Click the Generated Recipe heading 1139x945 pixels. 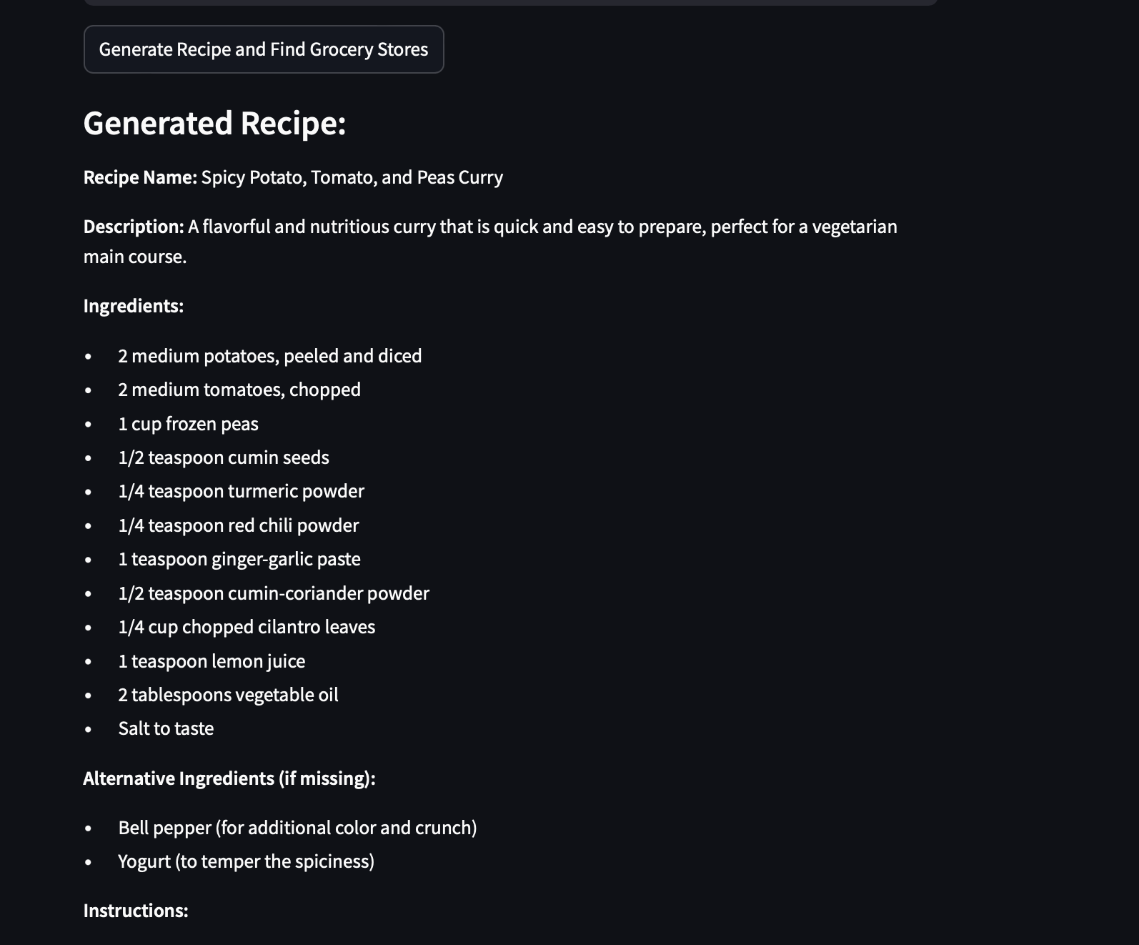pyautogui.click(x=214, y=123)
